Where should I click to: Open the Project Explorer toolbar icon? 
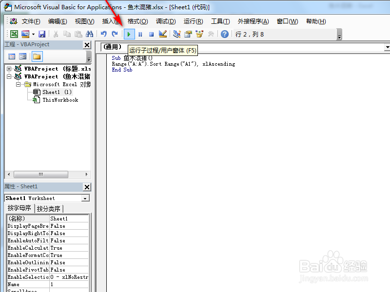(x=177, y=34)
